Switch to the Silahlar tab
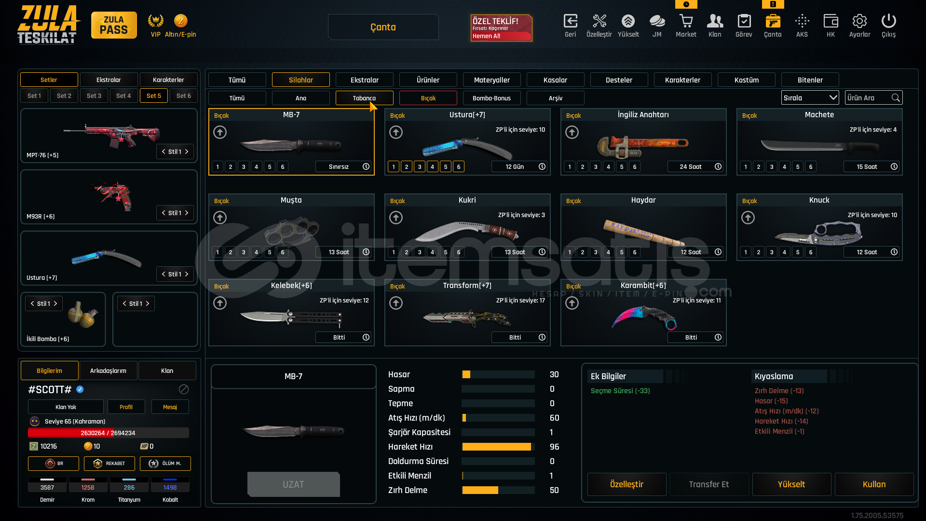 pyautogui.click(x=301, y=80)
